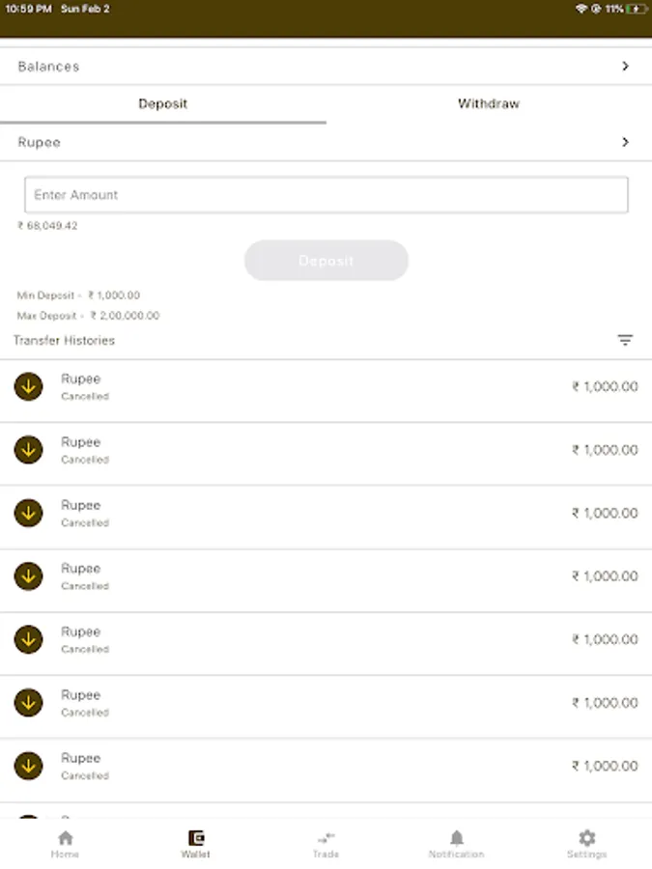The width and height of the screenshot is (652, 869).
Task: Open the seventh Rupee transaction amount
Action: pos(605,766)
